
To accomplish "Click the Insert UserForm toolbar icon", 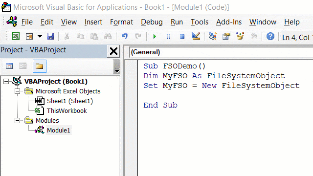I will 29,36.
